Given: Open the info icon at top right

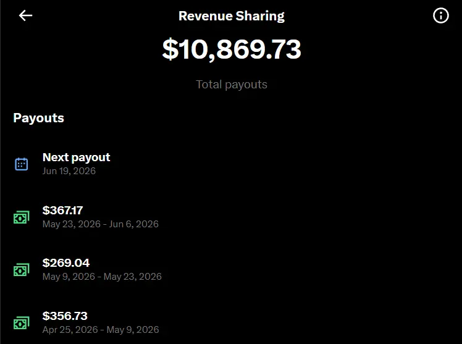Looking at the screenshot, I should (441, 15).
